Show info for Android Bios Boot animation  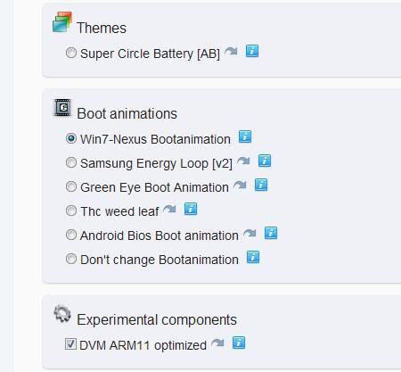(x=271, y=233)
